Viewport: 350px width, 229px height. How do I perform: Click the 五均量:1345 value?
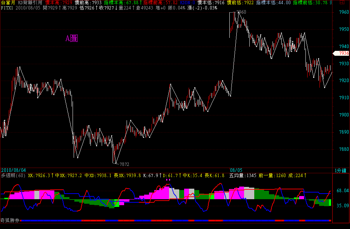coord(243,175)
